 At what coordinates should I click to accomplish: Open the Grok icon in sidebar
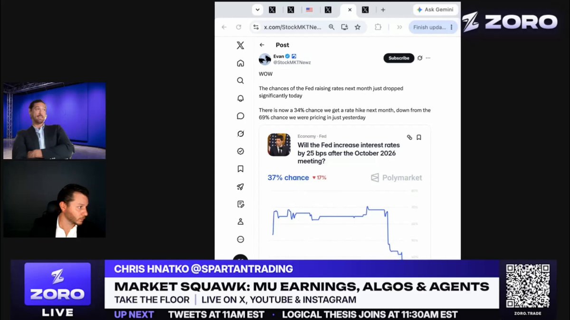tap(240, 134)
